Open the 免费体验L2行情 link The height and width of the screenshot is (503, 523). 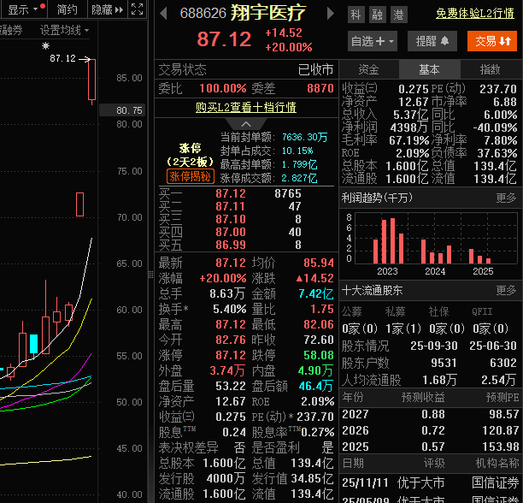(x=474, y=14)
